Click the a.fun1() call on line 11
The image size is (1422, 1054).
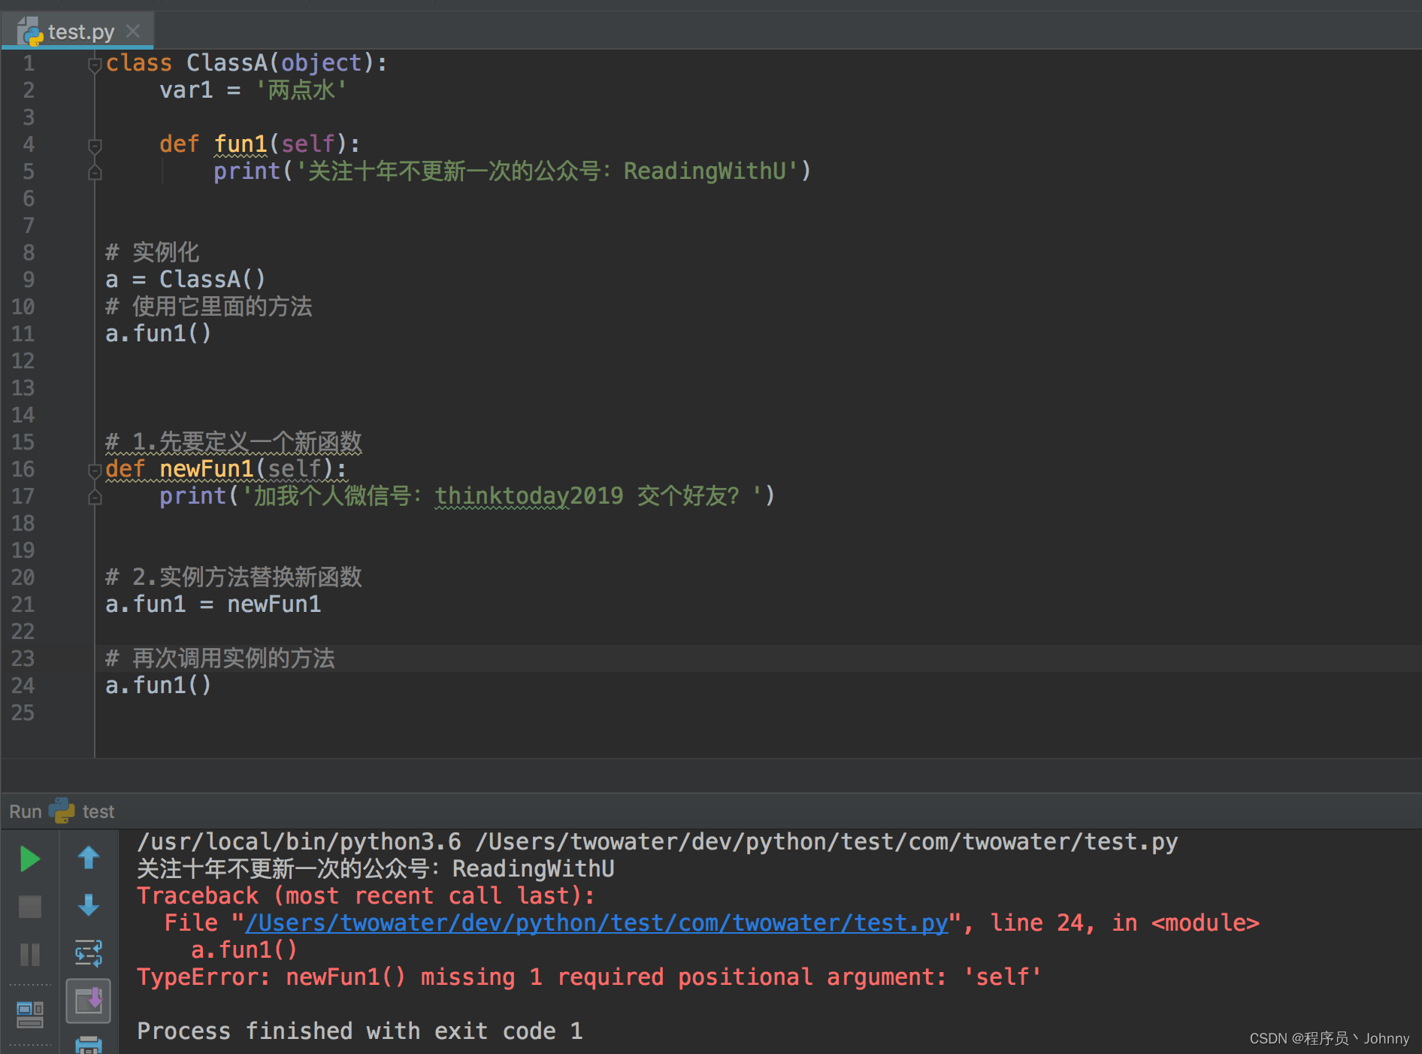(x=159, y=334)
